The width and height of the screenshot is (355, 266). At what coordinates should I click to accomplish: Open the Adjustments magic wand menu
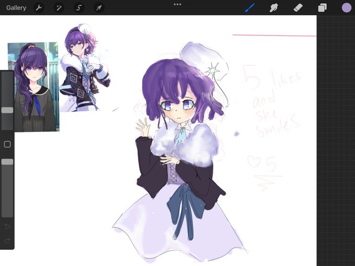coord(59,8)
